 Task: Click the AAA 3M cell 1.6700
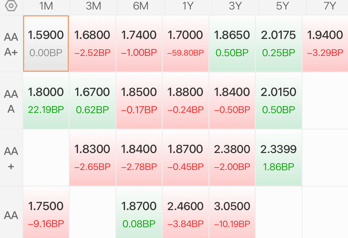click(x=92, y=100)
